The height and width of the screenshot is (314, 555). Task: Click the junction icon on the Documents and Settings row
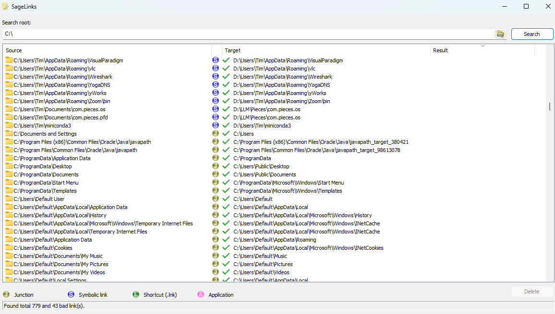[216, 133]
